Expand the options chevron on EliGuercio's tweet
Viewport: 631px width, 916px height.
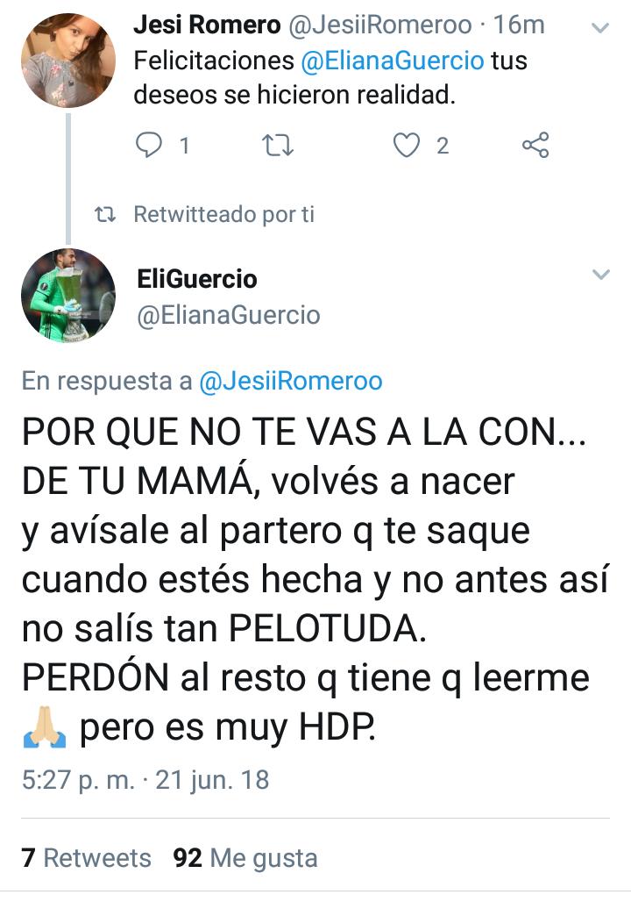point(600,274)
